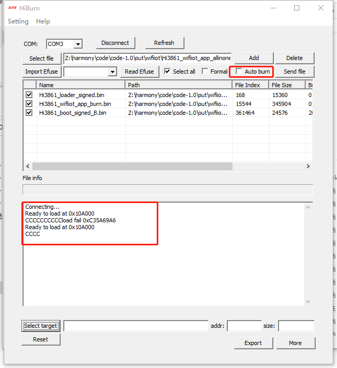This screenshot has width=337, height=368.
Task: Click the Connecting... log line
Action: pos(42,207)
